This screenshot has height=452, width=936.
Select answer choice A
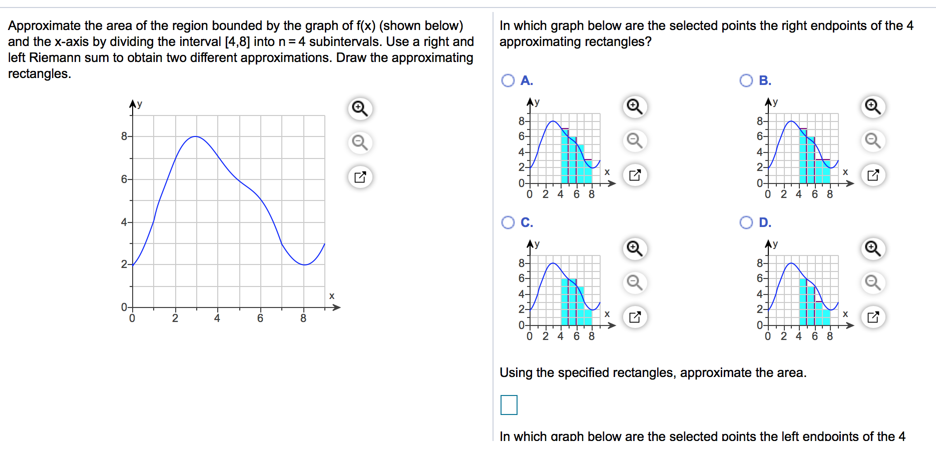tap(508, 79)
